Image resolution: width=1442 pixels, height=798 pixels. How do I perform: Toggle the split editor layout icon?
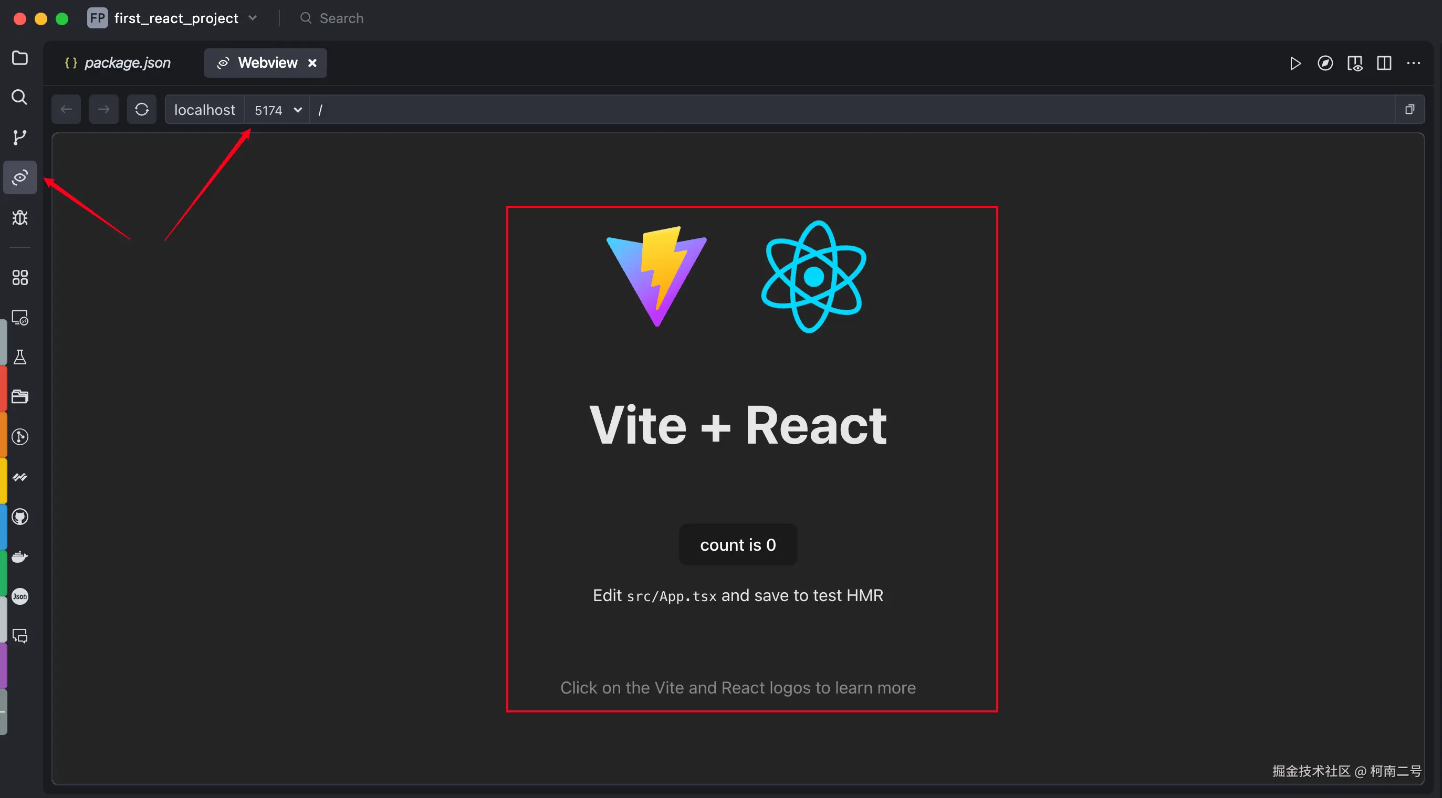pos(1384,63)
